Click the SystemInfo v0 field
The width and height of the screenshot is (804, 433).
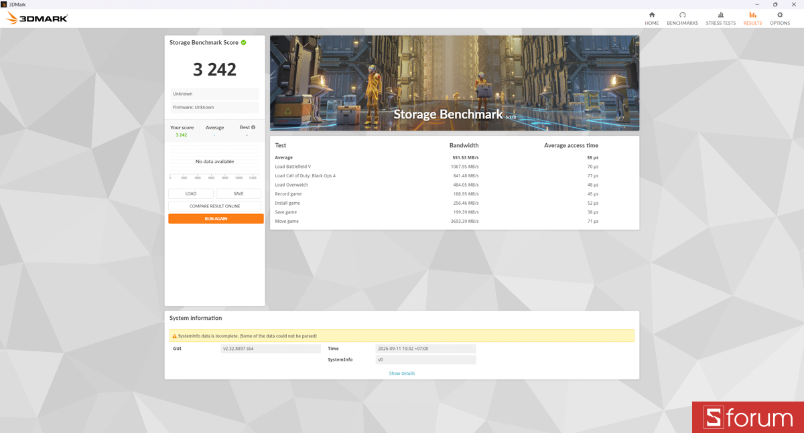point(425,359)
